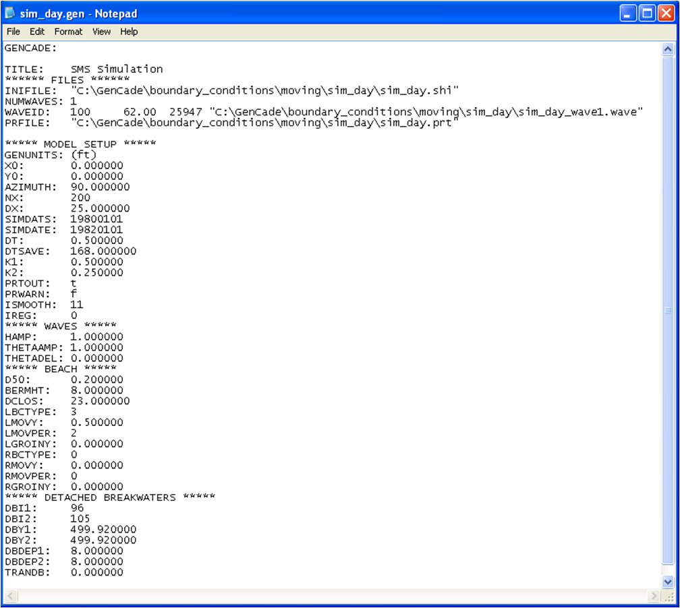Close the sim_day.gen Notepad window
The width and height of the screenshot is (680, 608).
tap(666, 13)
